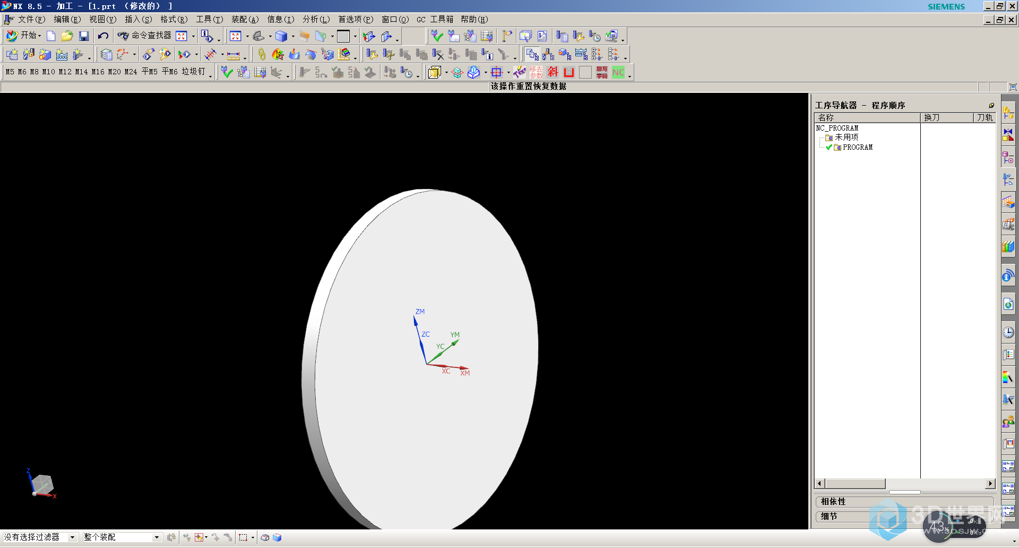The height and width of the screenshot is (548, 1019).
Task: Click the red 斜 toolbar icon
Action: 553,72
